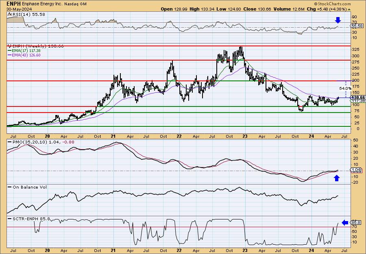Click the 175 price axis label
366x254 pixels.
(x=355, y=86)
